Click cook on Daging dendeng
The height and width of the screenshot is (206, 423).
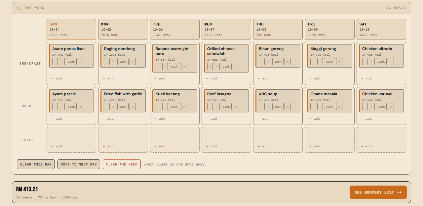click(x=123, y=62)
